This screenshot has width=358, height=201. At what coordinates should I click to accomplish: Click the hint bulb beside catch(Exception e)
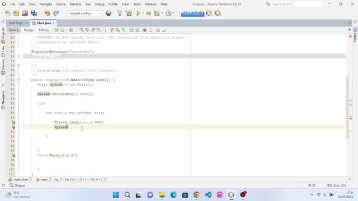click(x=13, y=155)
